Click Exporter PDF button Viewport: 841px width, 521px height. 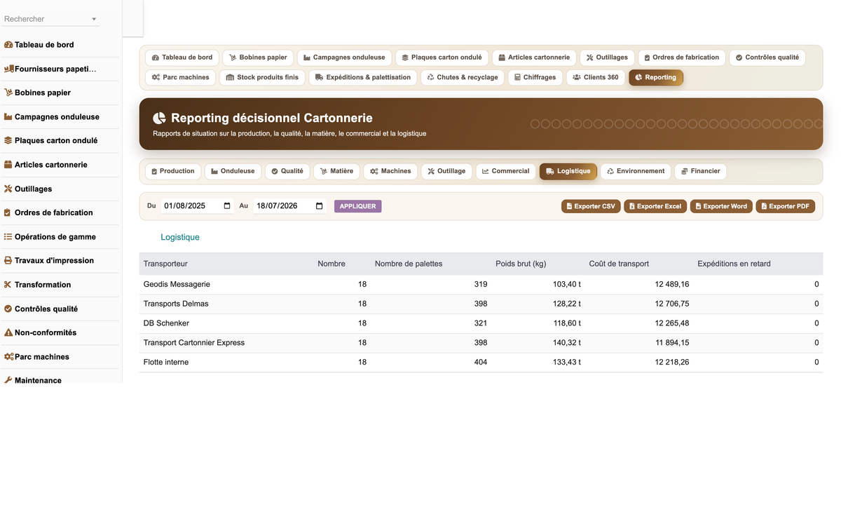(x=785, y=206)
